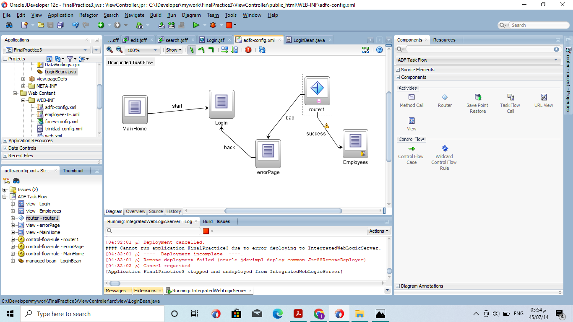
Task: Select the Wildcard Control Flow Rule component
Action: coord(444,157)
